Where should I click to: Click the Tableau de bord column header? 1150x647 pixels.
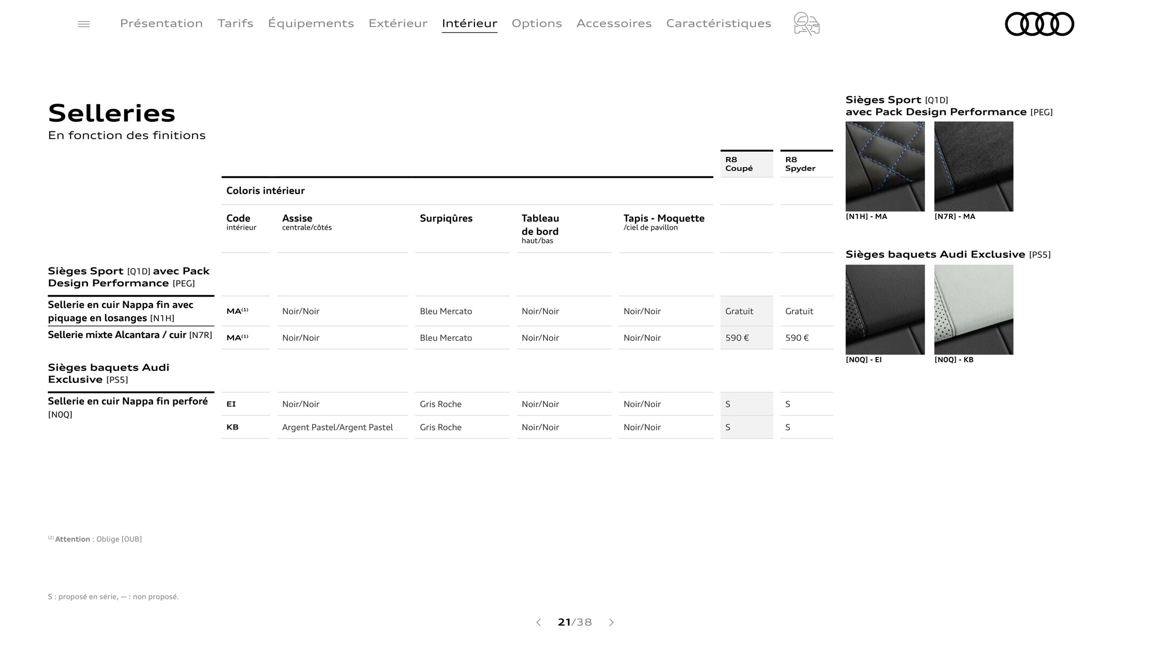pos(540,229)
